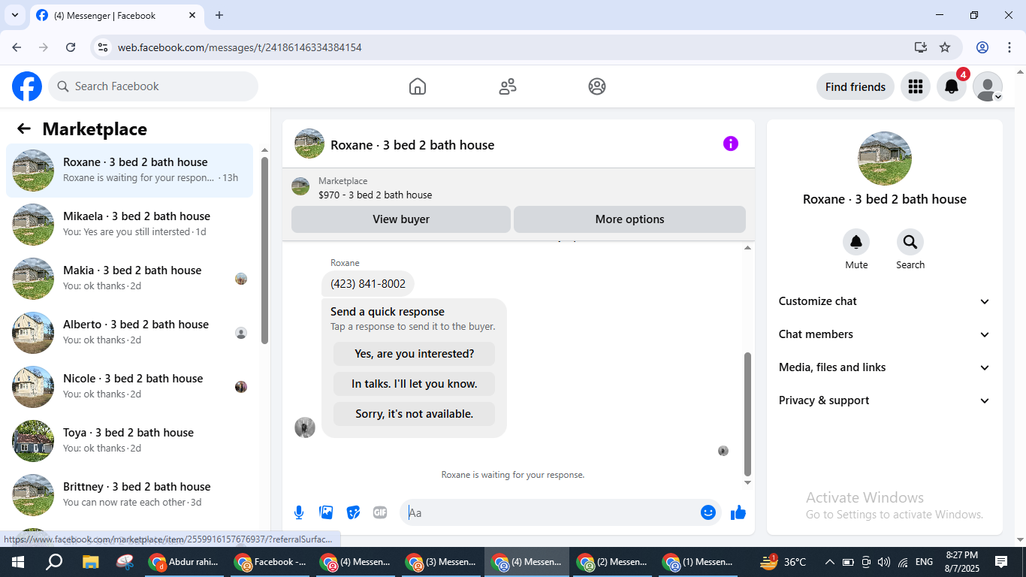This screenshot has width=1026, height=577.
Task: Show hidden system tray icons
Action: point(830,562)
